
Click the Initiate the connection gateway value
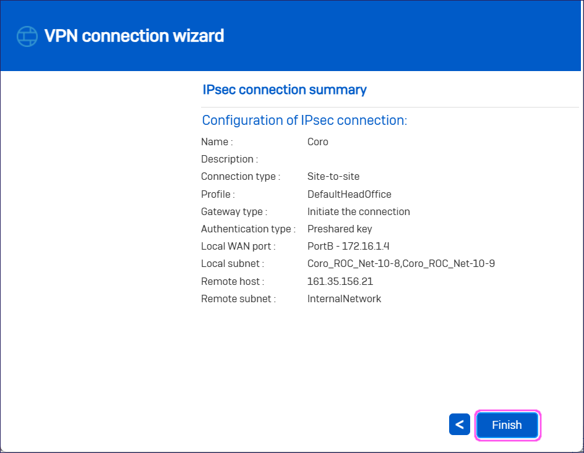click(358, 211)
